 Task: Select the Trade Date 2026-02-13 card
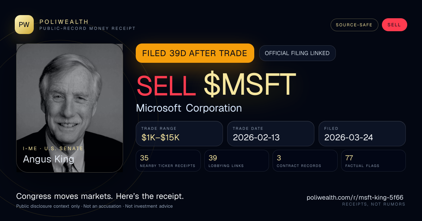click(x=271, y=134)
